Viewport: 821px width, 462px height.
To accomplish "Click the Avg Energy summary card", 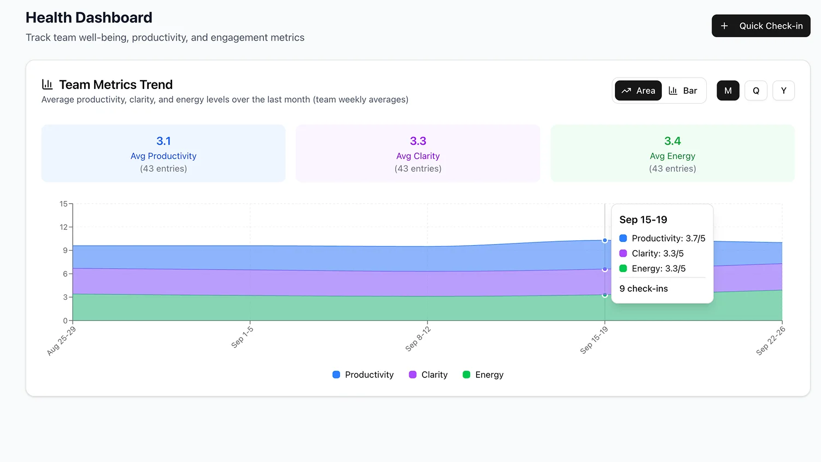I will [672, 153].
